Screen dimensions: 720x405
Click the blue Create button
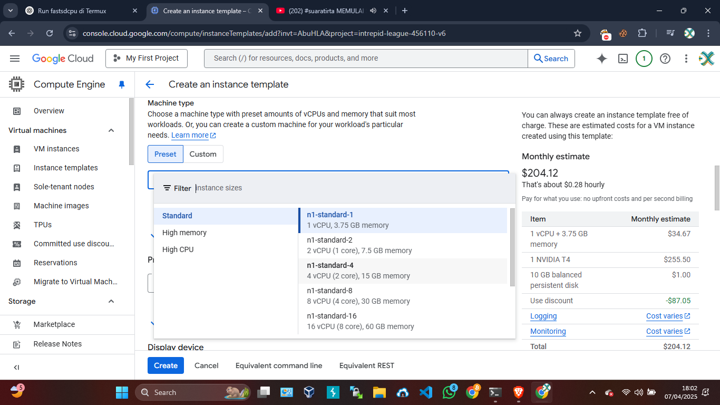pyautogui.click(x=166, y=365)
